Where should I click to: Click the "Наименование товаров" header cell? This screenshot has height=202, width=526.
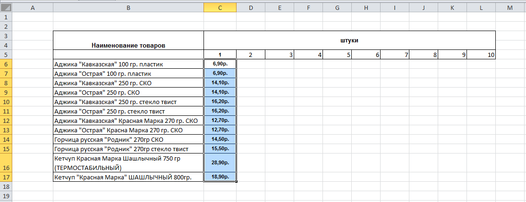coord(128,40)
